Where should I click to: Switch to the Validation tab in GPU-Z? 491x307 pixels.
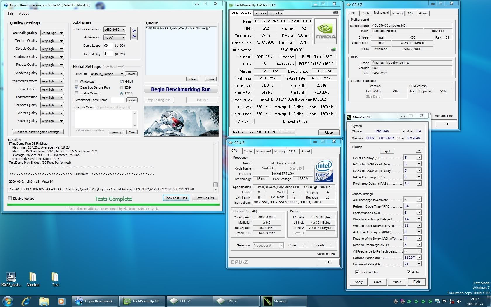(x=276, y=13)
